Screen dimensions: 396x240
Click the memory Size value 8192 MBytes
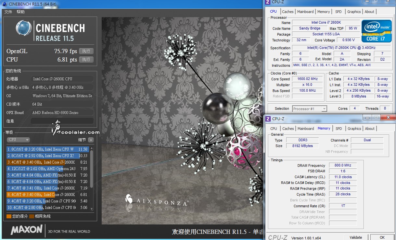[x=303, y=146]
